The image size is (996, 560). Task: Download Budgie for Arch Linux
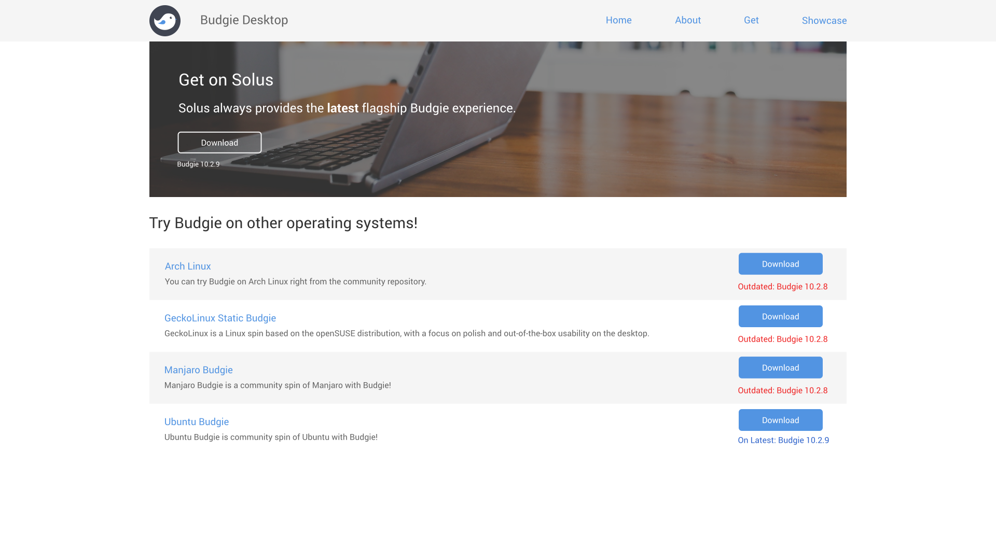coord(781,264)
